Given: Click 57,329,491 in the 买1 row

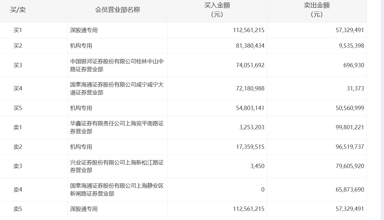Looking at the screenshot, I should point(350,30).
